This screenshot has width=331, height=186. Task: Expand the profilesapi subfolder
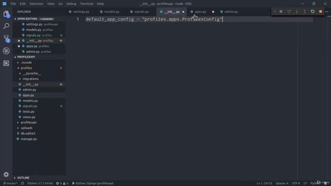tap(28, 122)
